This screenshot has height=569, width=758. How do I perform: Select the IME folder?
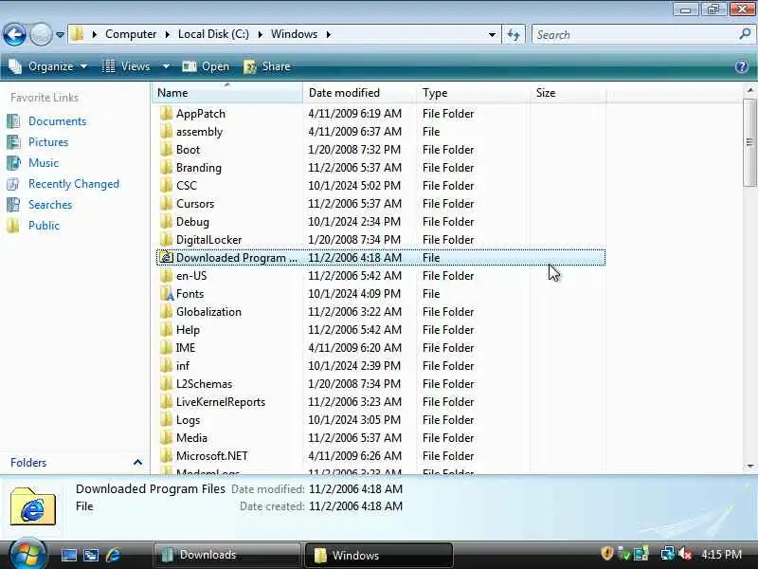pos(185,348)
